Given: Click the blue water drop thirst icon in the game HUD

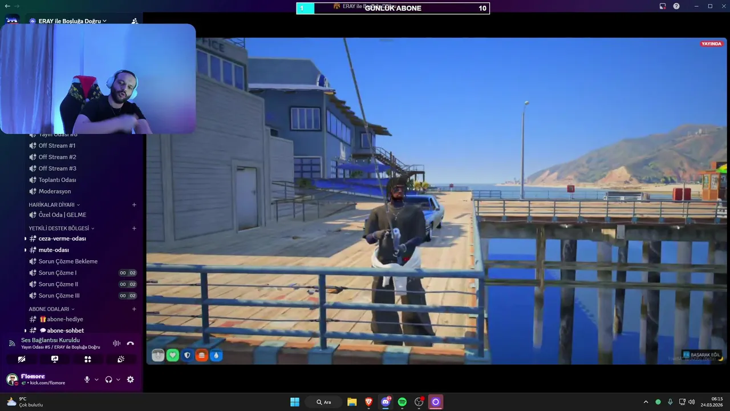Looking at the screenshot, I should [x=216, y=356].
